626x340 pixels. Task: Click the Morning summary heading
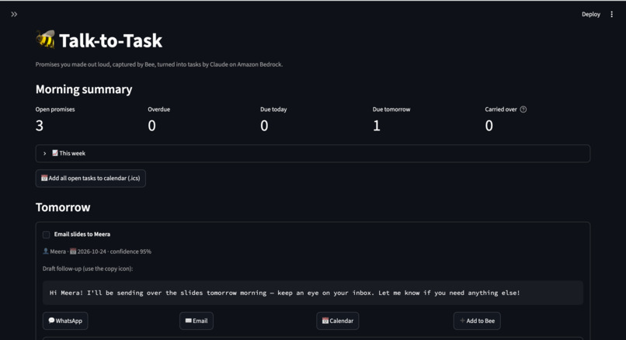(84, 89)
